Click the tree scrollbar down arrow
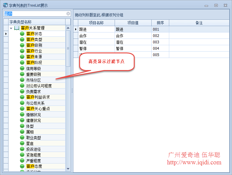 (x=68, y=169)
